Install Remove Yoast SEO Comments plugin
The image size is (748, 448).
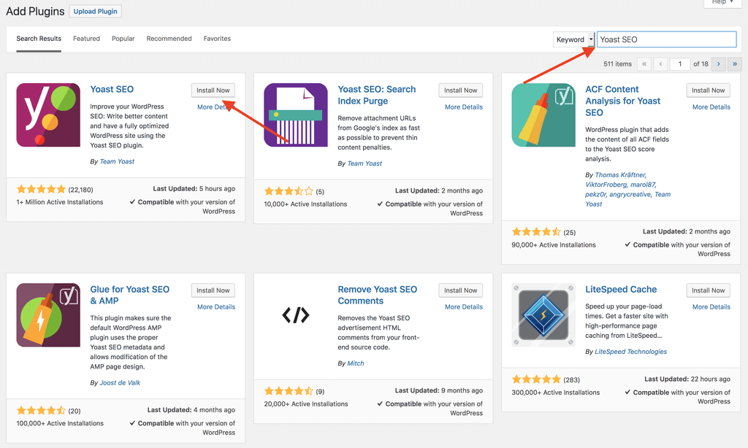[461, 290]
